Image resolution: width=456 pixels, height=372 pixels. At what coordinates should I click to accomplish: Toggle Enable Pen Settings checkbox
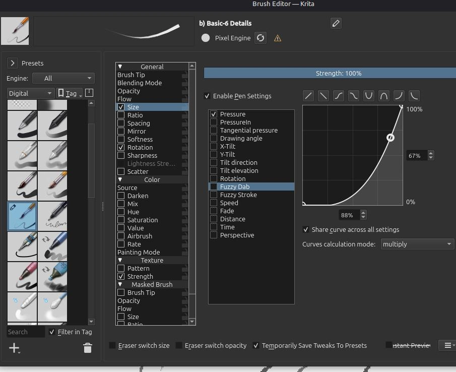[x=207, y=96]
